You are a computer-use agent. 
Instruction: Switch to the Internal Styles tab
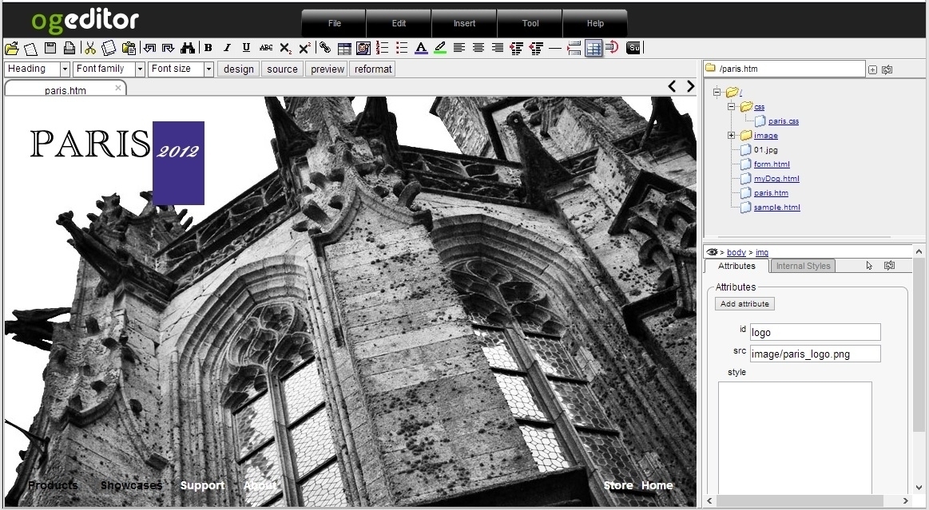[803, 266]
